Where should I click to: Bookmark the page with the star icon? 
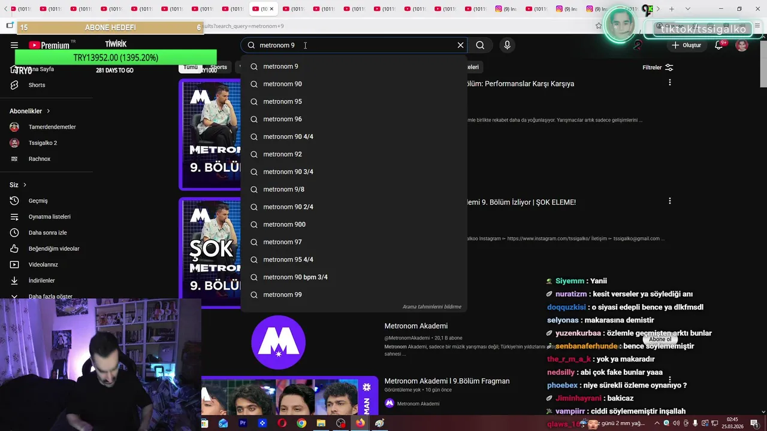pos(599,26)
